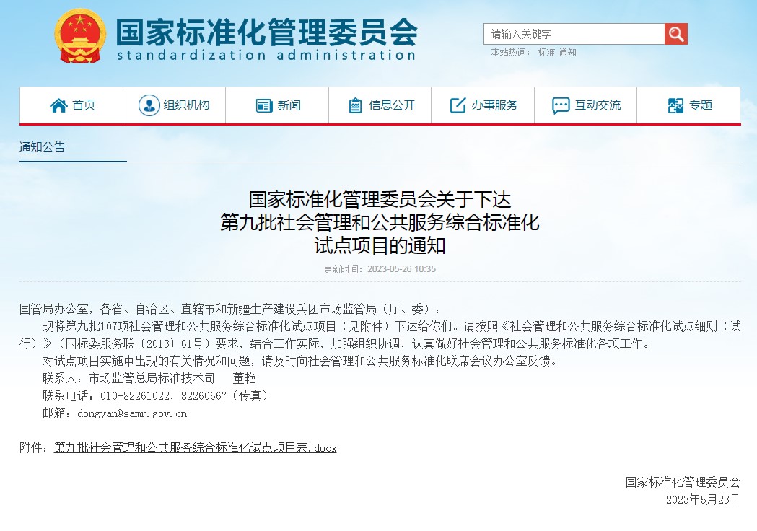The image size is (757, 531).
Task: Click the 信息公开 clipboard icon
Action: pyautogui.click(x=355, y=105)
